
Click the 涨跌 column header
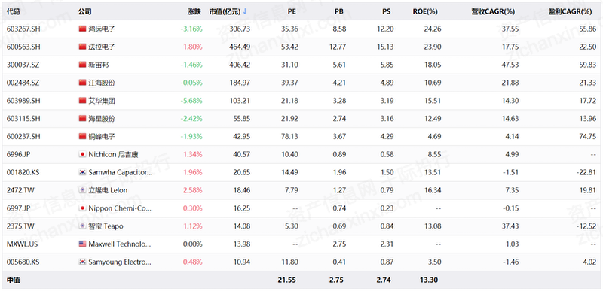[x=194, y=11]
